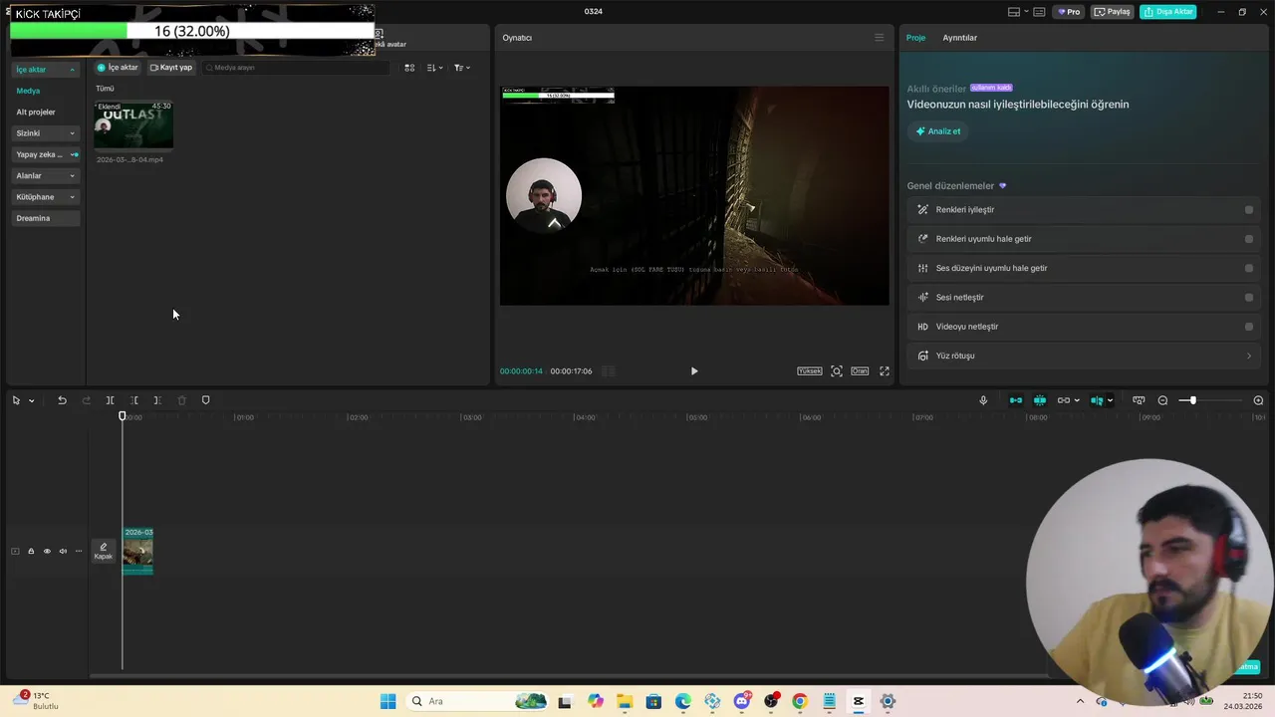Enable Renkleri iyileştir checkbox
This screenshot has width=1275, height=717.
tap(1249, 210)
